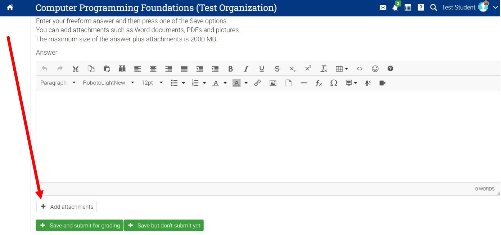Open the emoticon picker
Screen dimensions: 501x235
(375, 69)
